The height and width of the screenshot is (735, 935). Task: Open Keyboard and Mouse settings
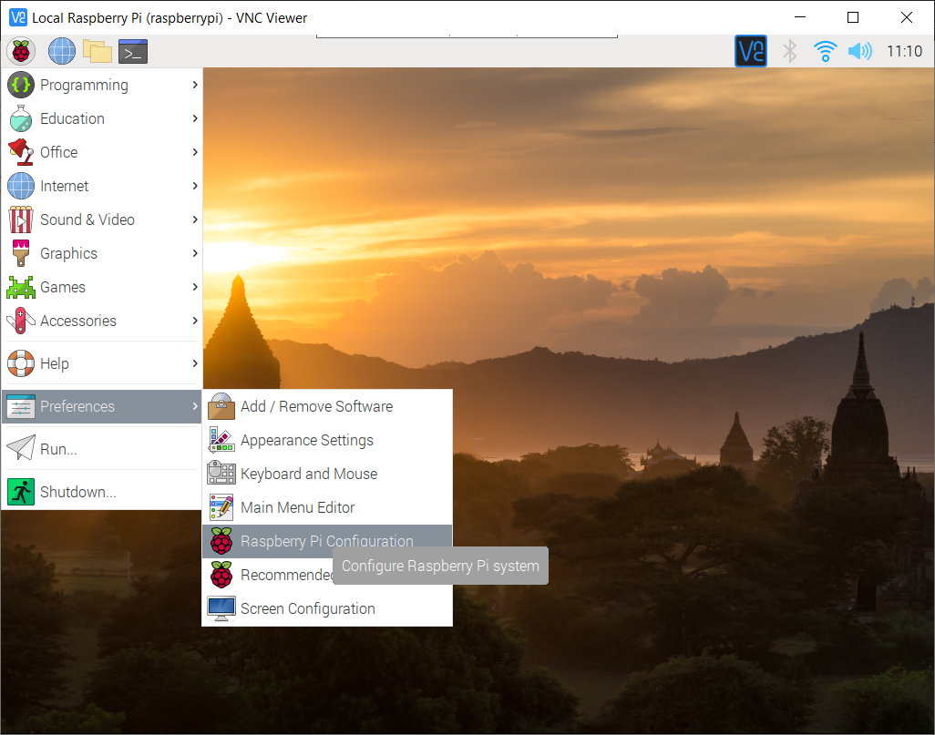click(327, 474)
